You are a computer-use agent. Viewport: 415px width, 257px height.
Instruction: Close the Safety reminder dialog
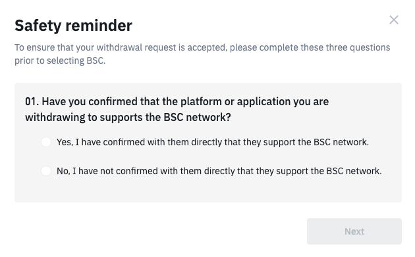(394, 20)
